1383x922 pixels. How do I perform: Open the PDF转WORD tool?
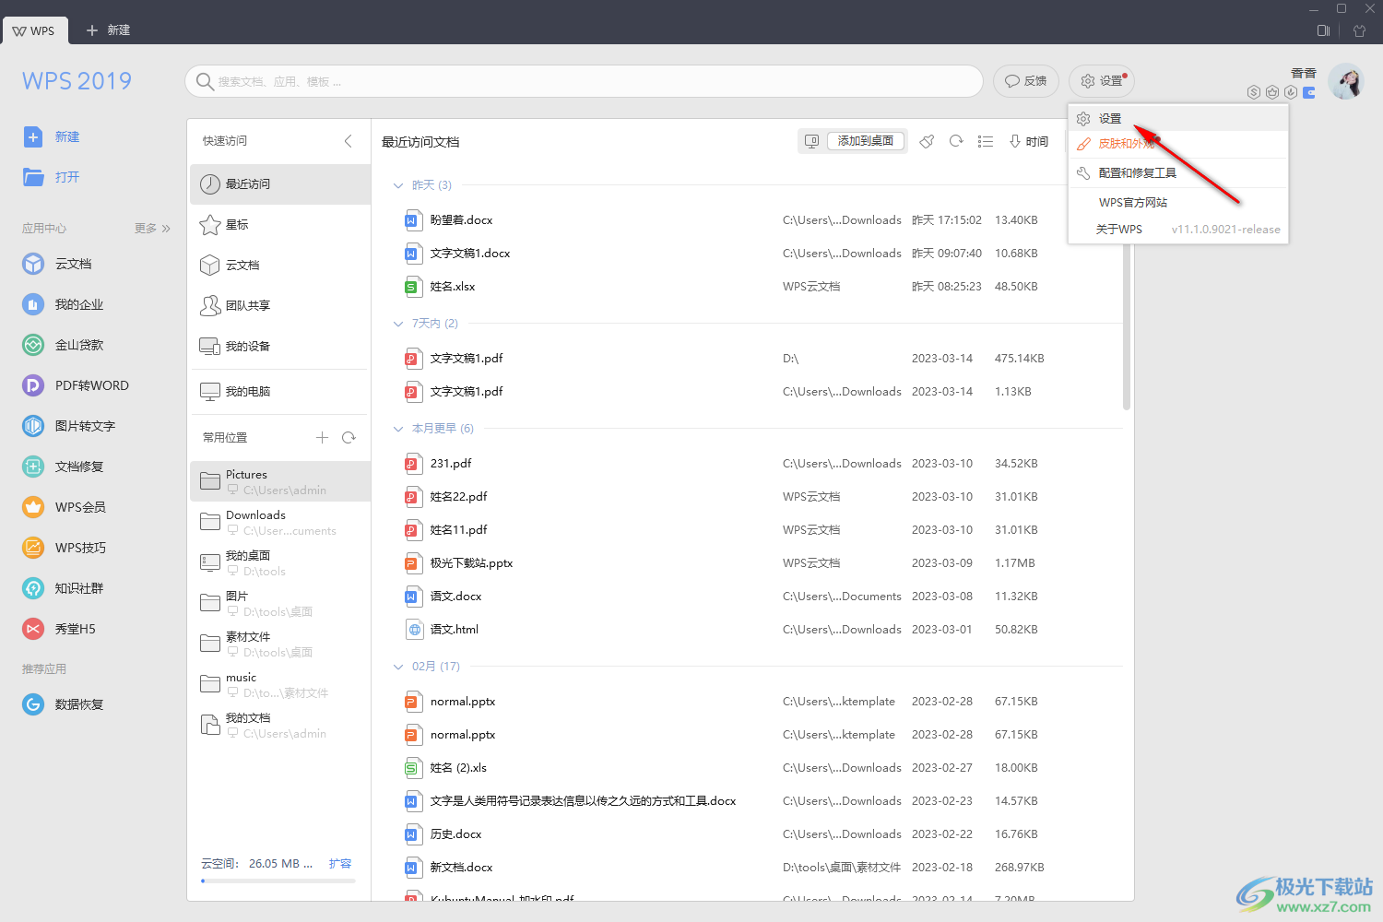(x=76, y=385)
